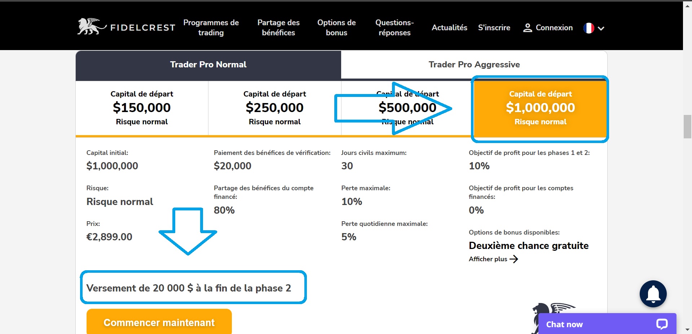The image size is (692, 334).
Task: Click the S'inscrire link
Action: pyautogui.click(x=494, y=28)
